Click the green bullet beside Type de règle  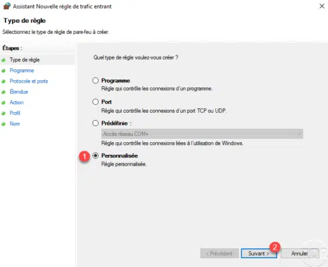tap(3, 60)
